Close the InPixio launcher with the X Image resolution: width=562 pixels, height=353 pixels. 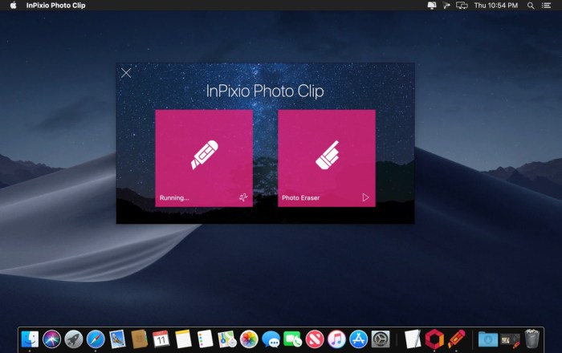[x=126, y=73]
